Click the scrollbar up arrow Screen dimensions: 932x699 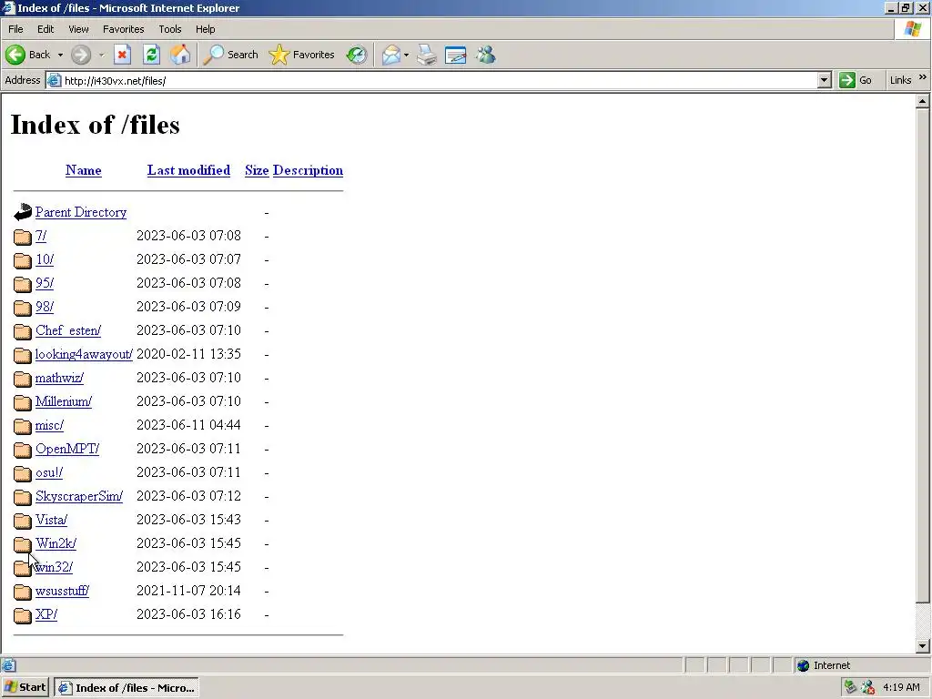tap(923, 102)
